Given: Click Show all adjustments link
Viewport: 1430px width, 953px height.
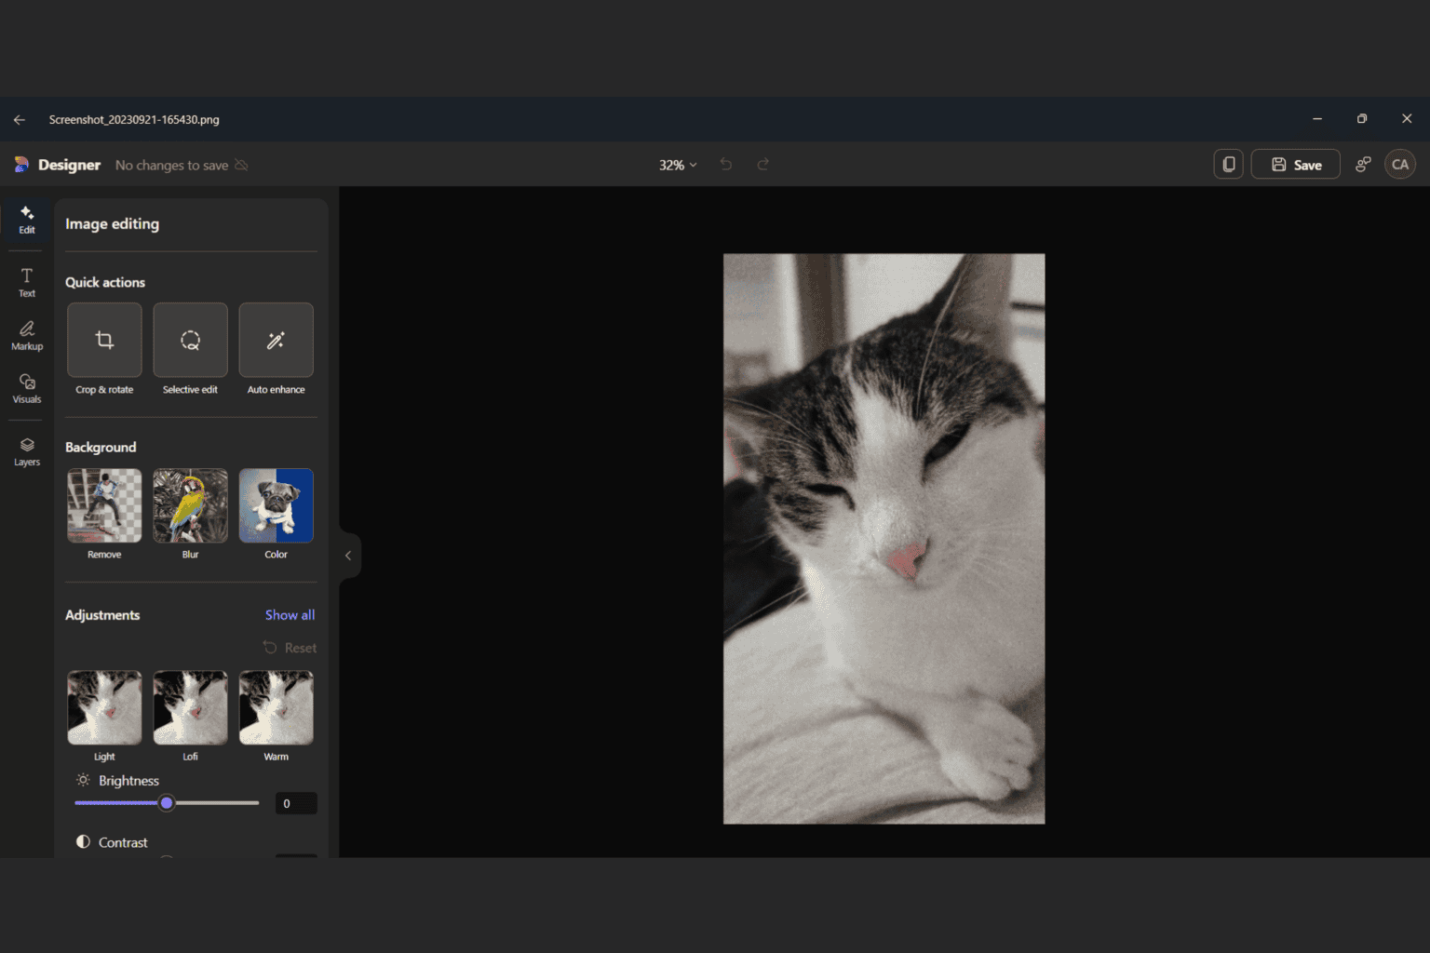Looking at the screenshot, I should 290,615.
